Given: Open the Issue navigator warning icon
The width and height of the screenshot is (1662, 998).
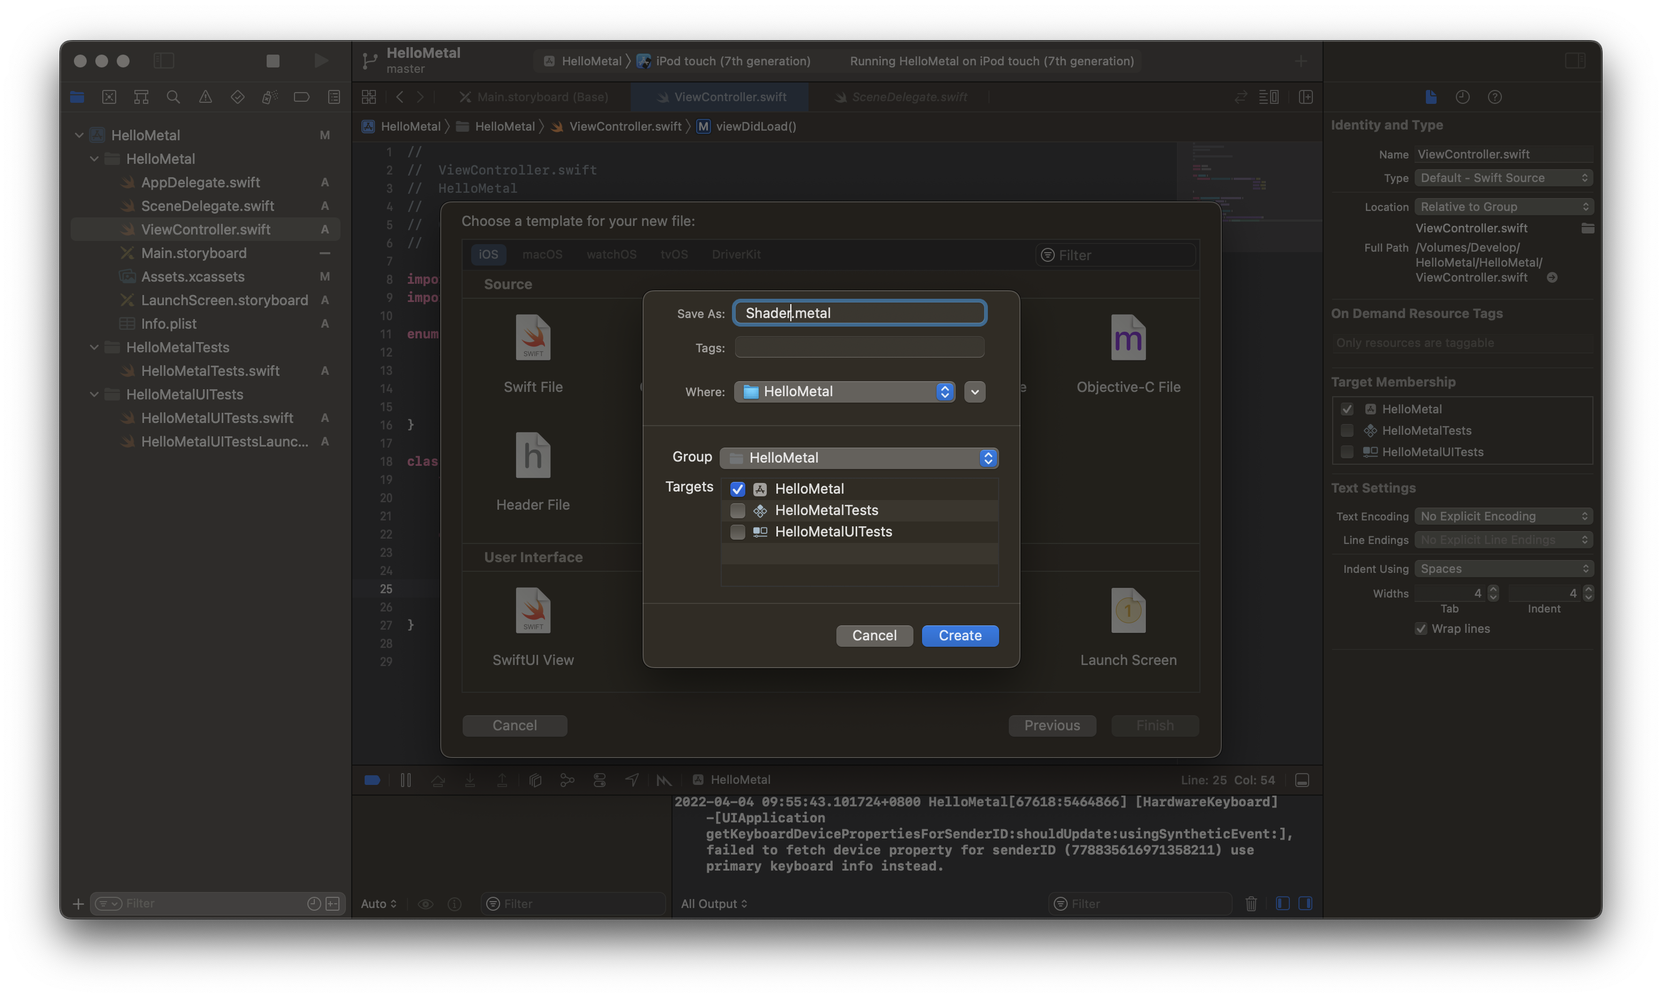Looking at the screenshot, I should point(205,97).
